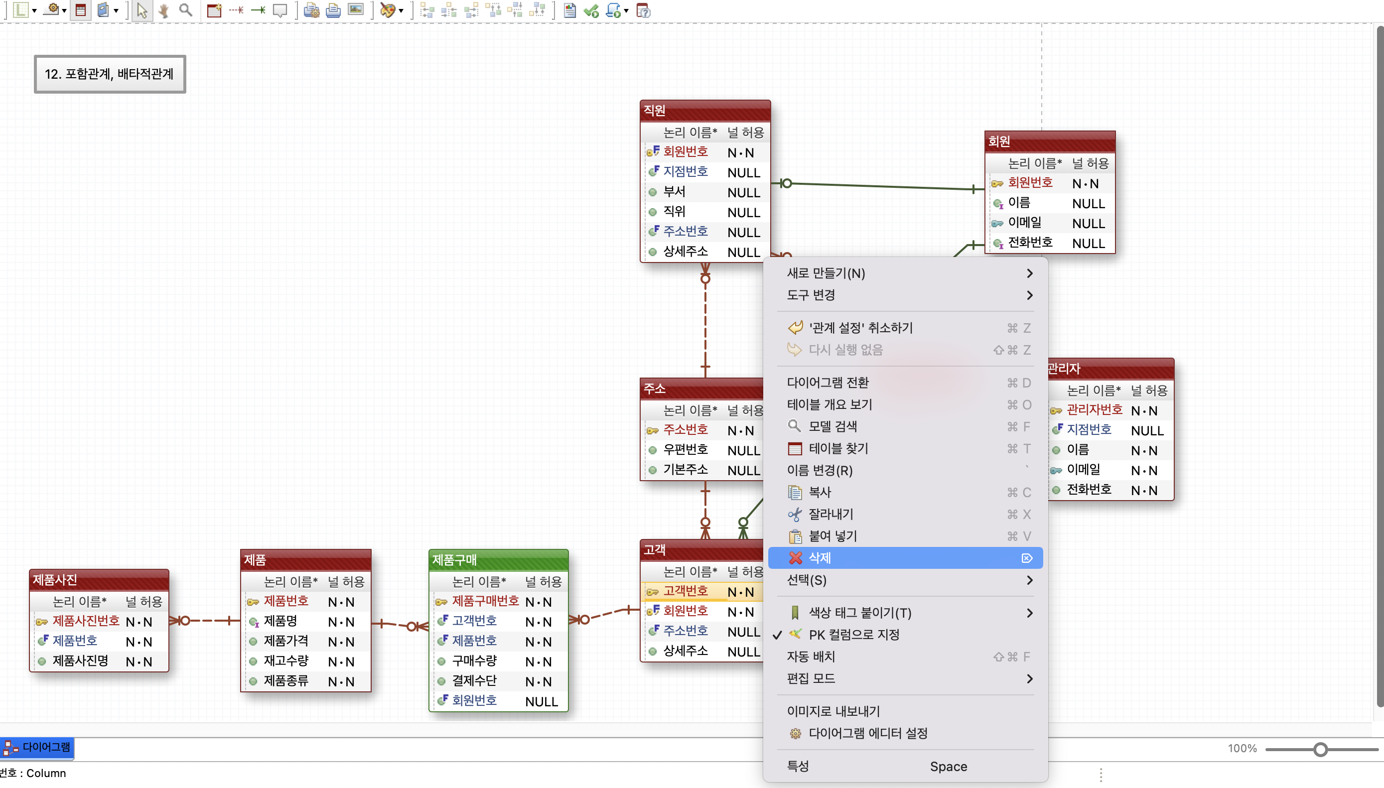The image size is (1384, 788).
Task: Choose '자동 배치' from context menu
Action: click(x=906, y=657)
